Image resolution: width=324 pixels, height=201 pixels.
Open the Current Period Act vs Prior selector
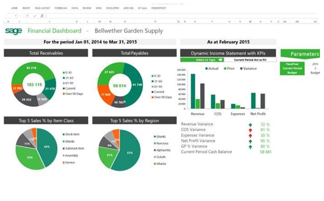click(x=250, y=60)
